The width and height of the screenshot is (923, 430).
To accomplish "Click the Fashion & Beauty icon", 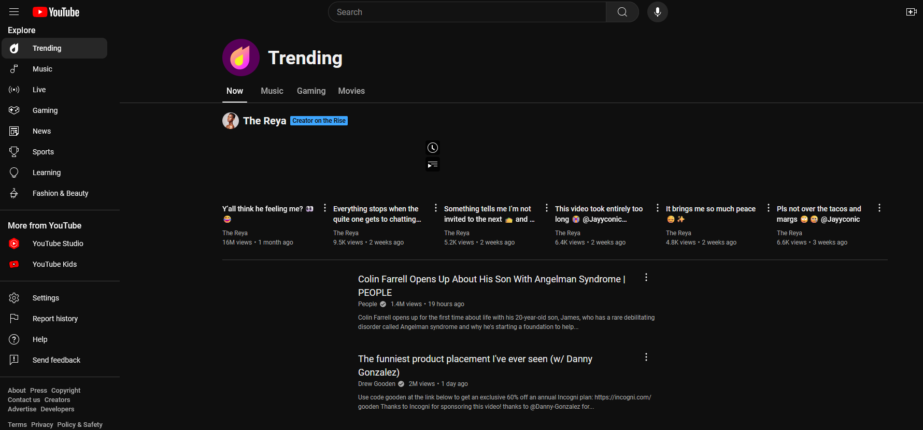I will point(15,193).
